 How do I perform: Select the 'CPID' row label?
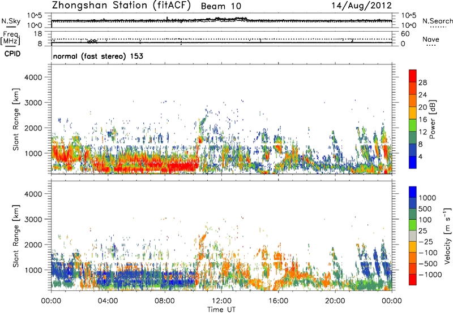click(x=12, y=54)
